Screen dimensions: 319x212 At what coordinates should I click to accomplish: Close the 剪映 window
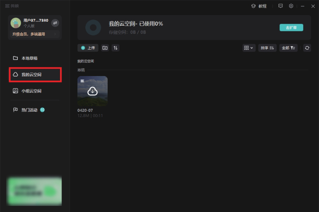coord(313,6)
